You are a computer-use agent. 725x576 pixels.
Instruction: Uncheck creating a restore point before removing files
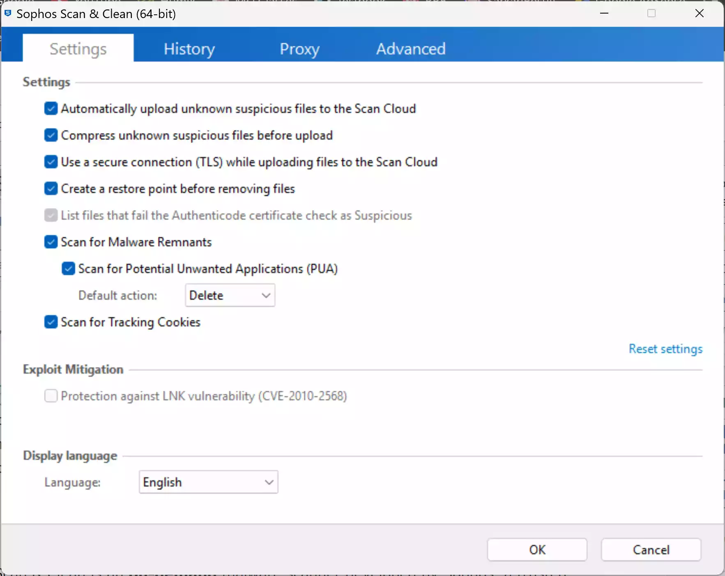click(51, 188)
